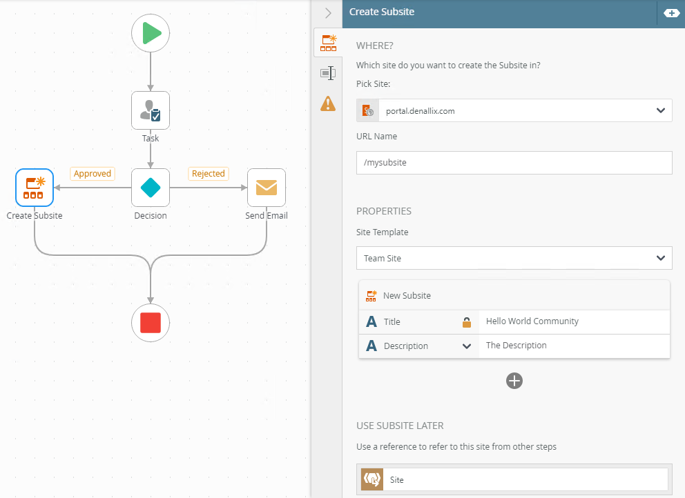Open the errors warning tab
685x498 pixels.
(x=328, y=103)
